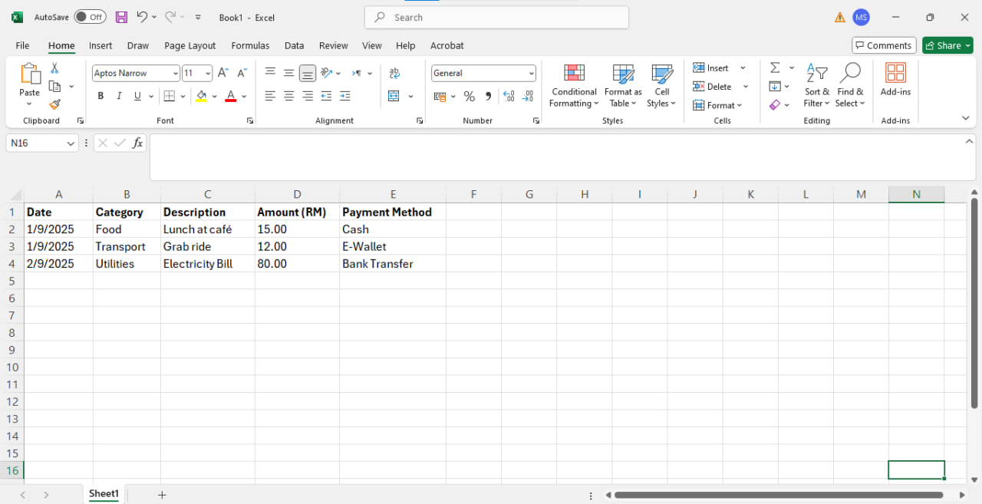Click the Format Painter brush icon
The width and height of the screenshot is (982, 504).
click(54, 104)
